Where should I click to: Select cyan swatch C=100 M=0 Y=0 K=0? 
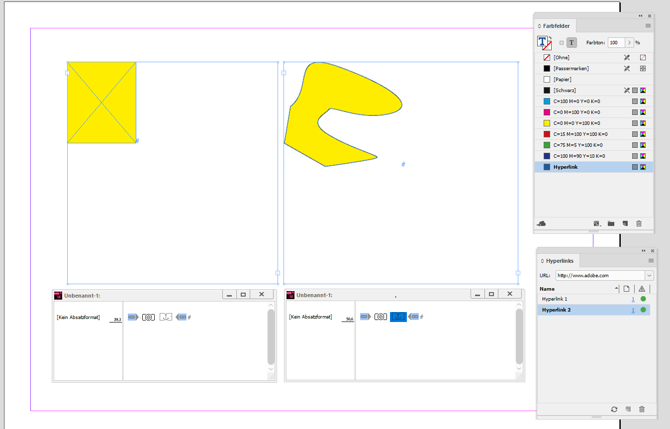pyautogui.click(x=594, y=101)
